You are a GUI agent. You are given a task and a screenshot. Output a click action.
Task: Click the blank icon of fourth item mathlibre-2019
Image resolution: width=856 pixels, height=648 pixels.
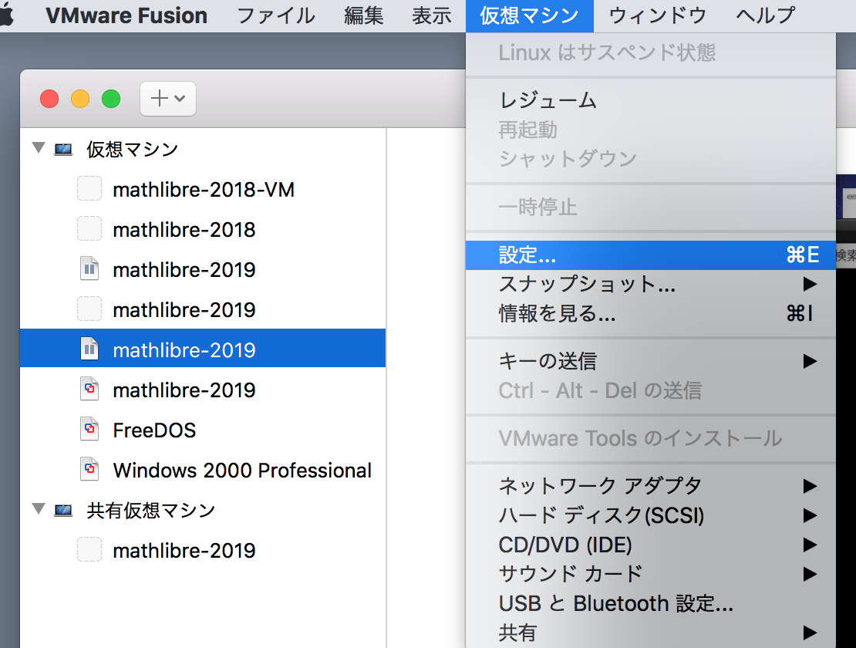[x=89, y=309]
